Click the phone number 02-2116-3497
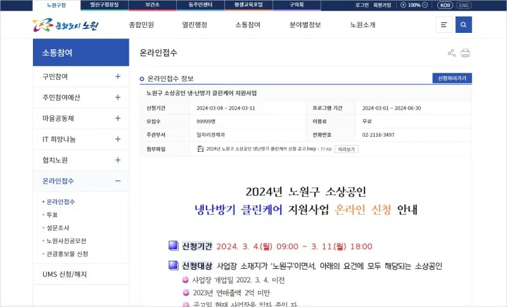 [x=378, y=135]
